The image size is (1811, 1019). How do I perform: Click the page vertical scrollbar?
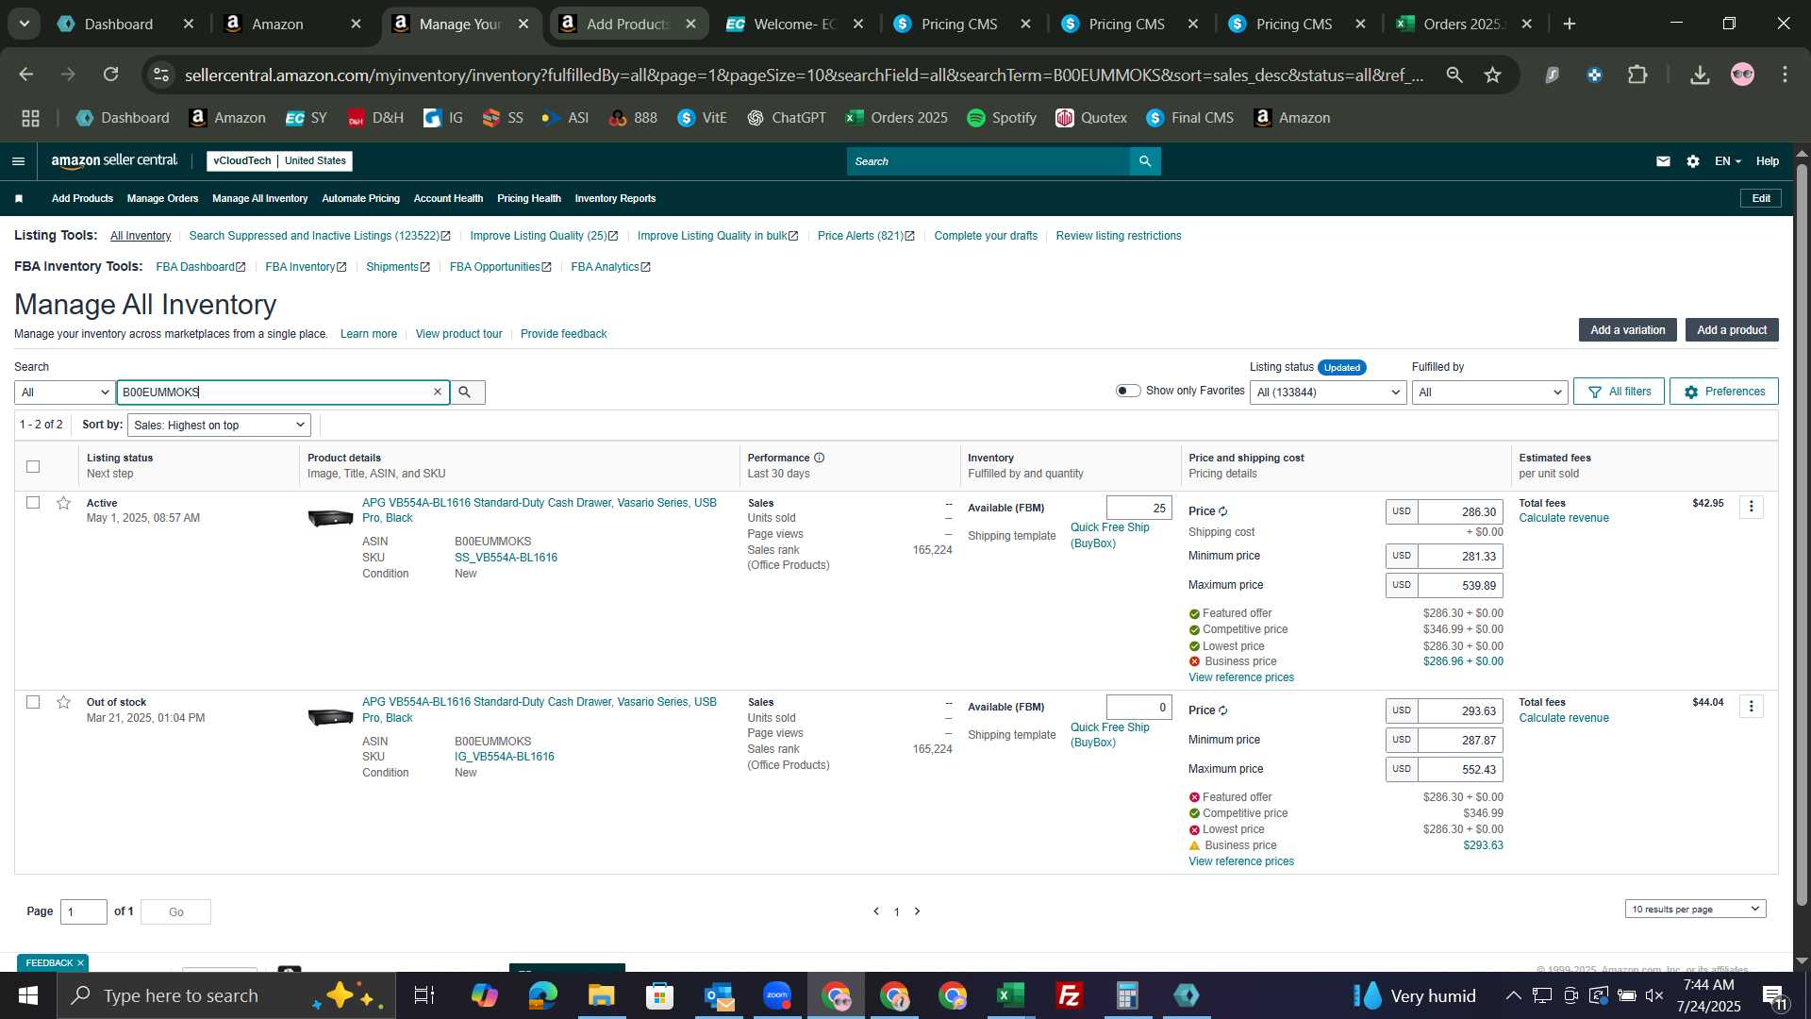(x=1802, y=535)
